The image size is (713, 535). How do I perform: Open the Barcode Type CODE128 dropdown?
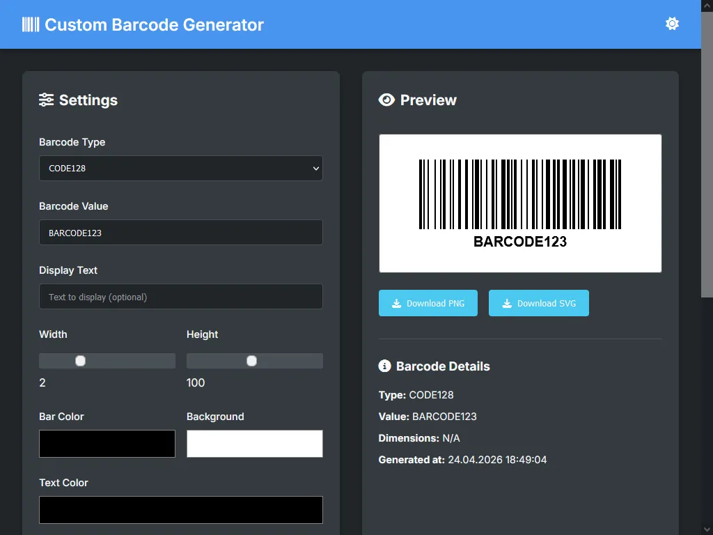pyautogui.click(x=181, y=169)
